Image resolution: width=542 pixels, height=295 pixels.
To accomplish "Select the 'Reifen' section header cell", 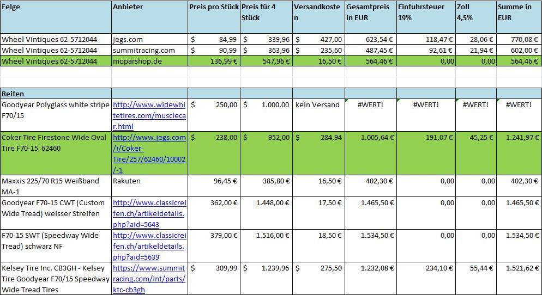I will (x=56, y=94).
